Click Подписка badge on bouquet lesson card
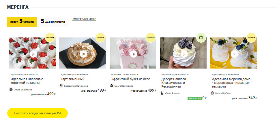The width and height of the screenshot is (277, 125). [151, 37]
